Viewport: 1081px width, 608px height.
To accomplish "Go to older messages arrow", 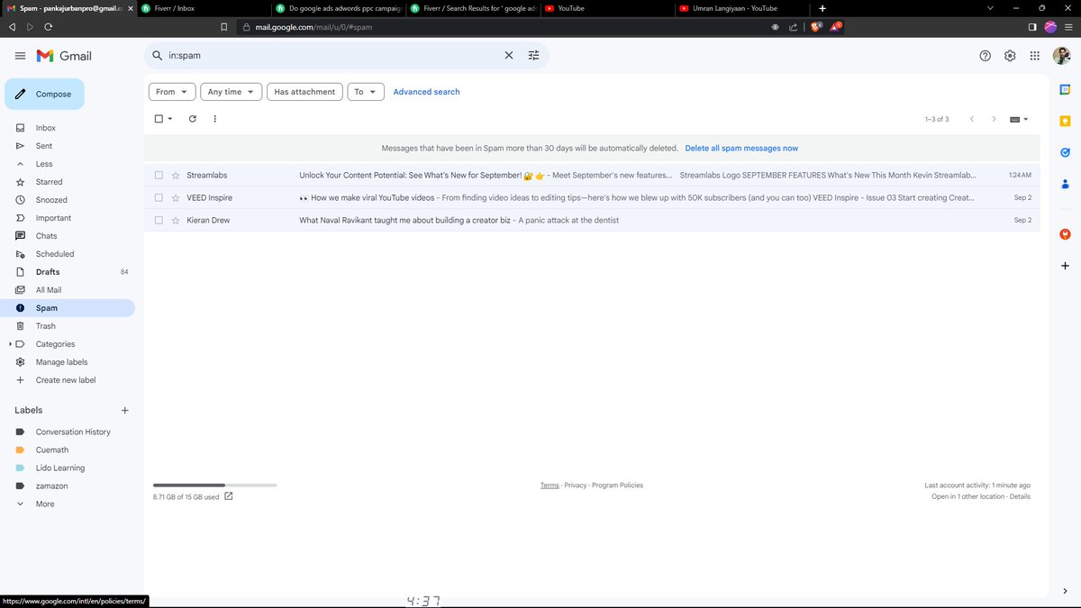I will [x=994, y=119].
